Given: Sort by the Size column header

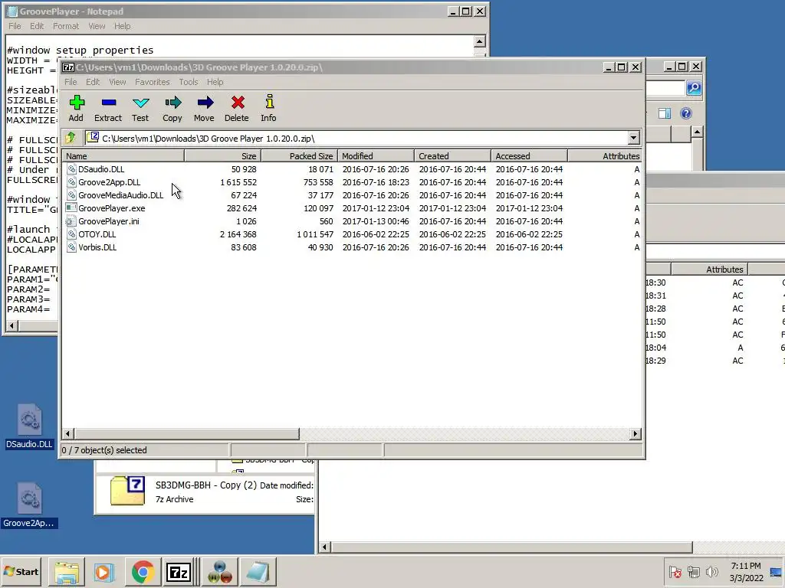Looking at the screenshot, I should tap(223, 156).
